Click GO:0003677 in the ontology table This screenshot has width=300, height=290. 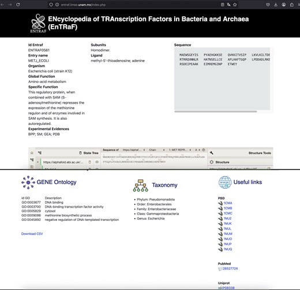click(x=31, y=203)
